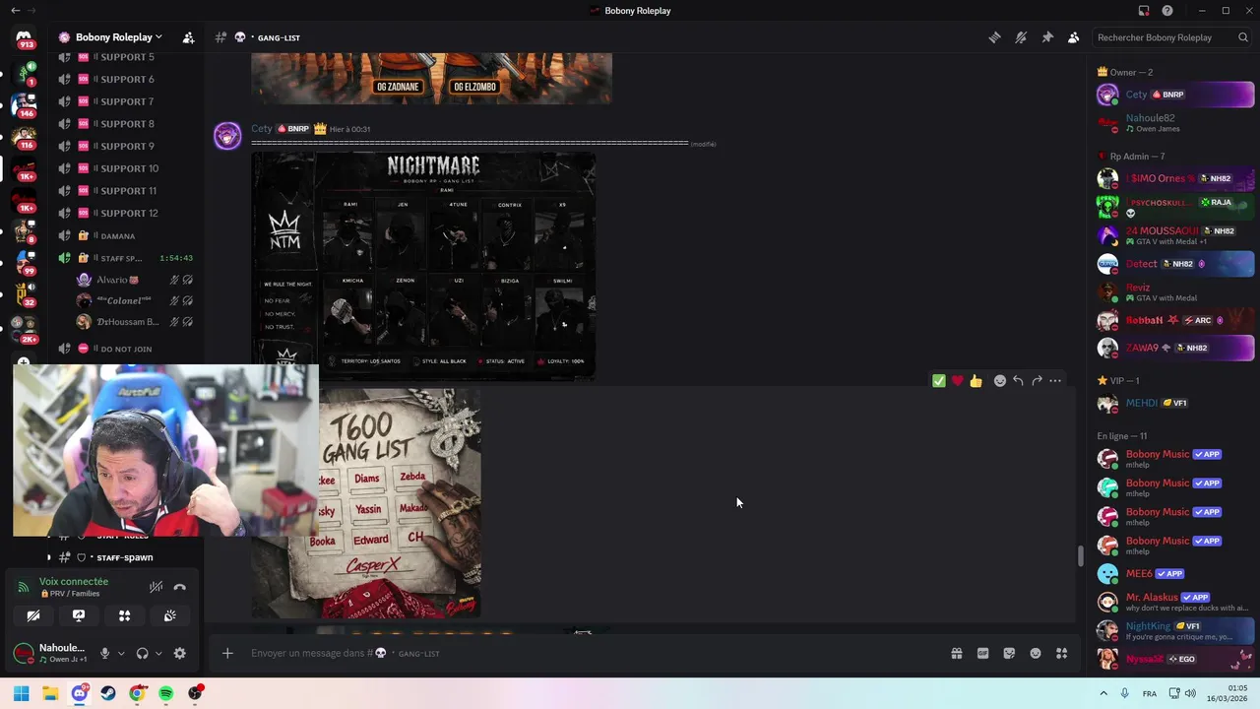Image resolution: width=1260 pixels, height=709 pixels.
Task: Start screen share in voice panel
Action: pos(79,615)
